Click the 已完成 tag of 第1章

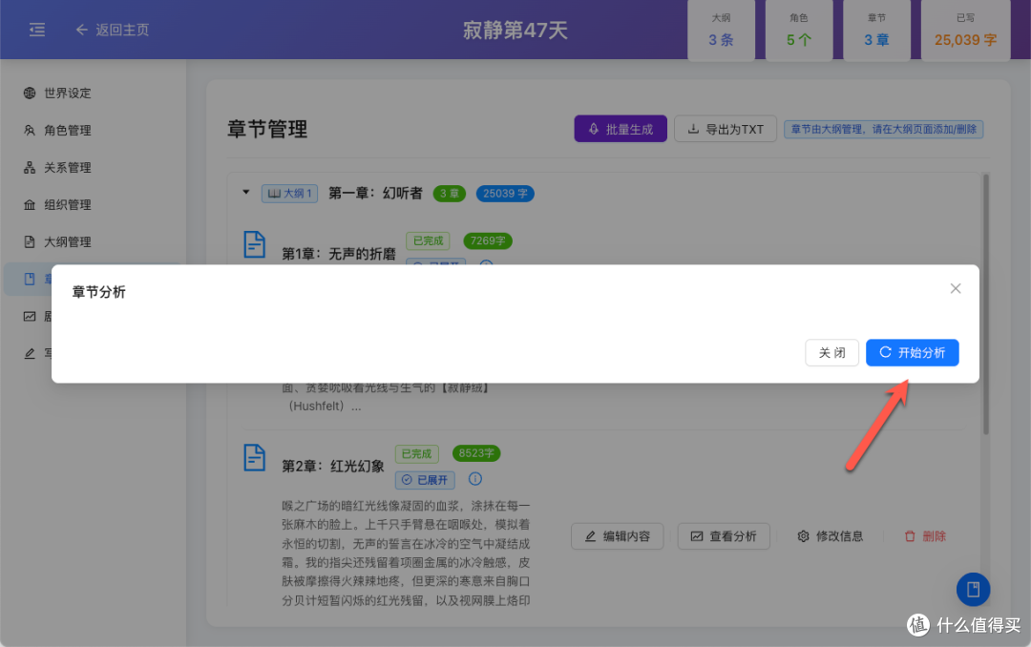pyautogui.click(x=428, y=240)
